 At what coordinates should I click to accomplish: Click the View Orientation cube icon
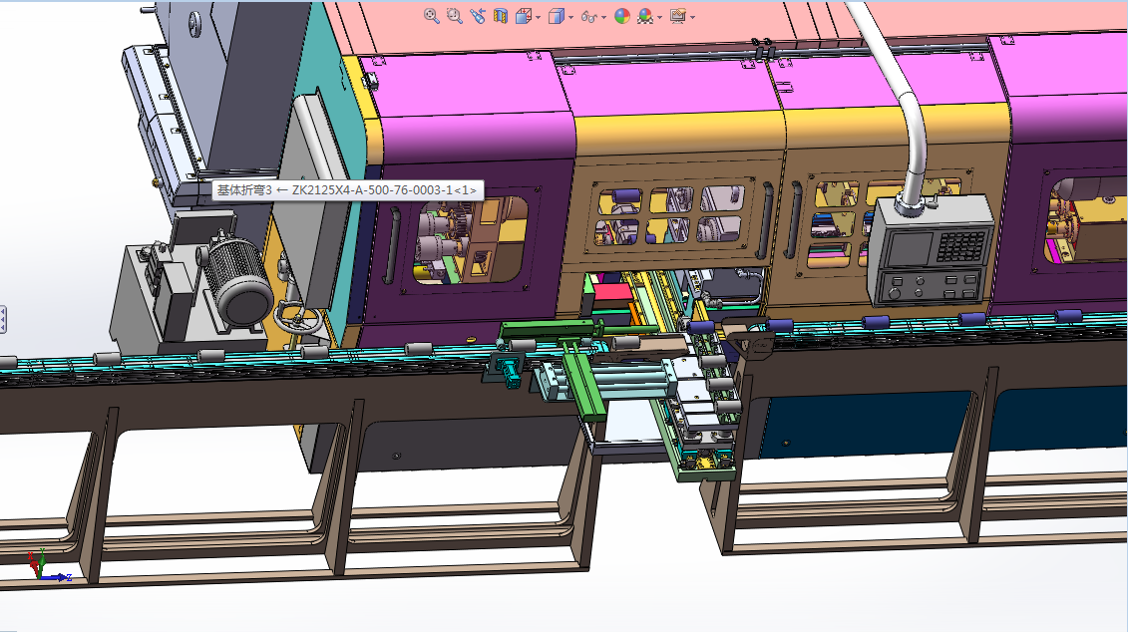pyautogui.click(x=523, y=16)
